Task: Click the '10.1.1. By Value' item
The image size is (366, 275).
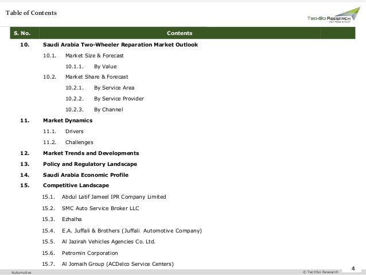Action: click(91, 67)
